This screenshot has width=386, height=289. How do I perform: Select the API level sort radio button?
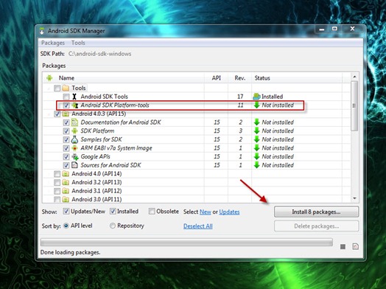(66, 226)
